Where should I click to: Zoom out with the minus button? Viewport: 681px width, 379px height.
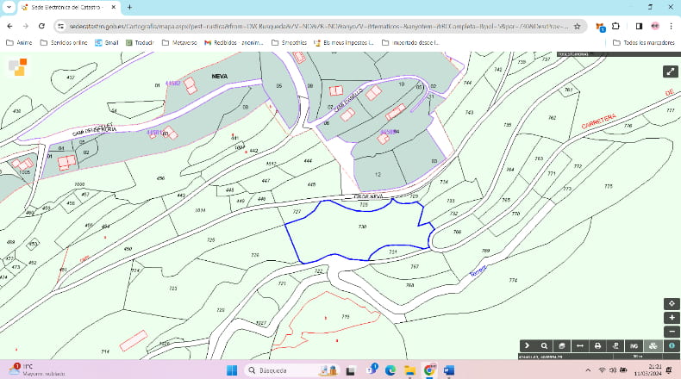[672, 332]
